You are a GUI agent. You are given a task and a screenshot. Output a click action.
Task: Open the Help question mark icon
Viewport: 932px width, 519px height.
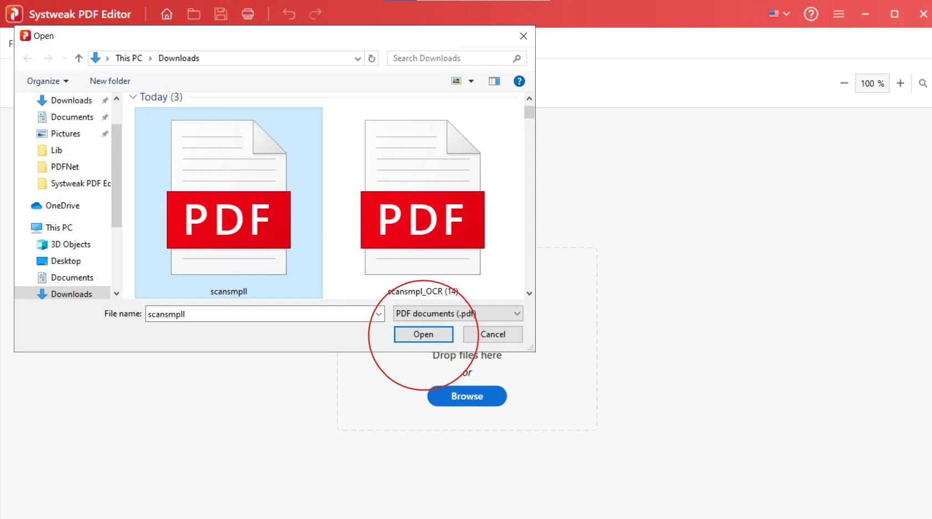(x=811, y=14)
